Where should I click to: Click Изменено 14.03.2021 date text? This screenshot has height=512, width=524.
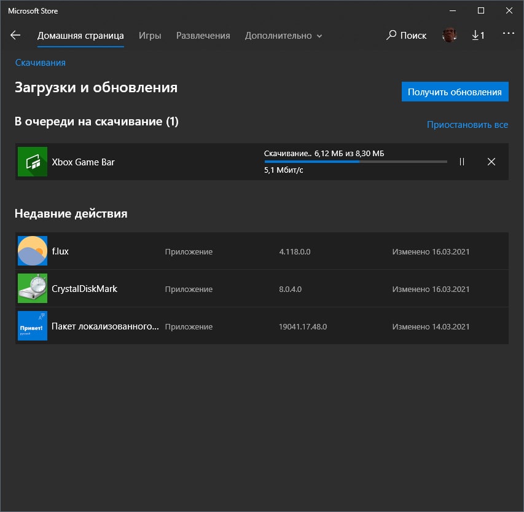(431, 326)
